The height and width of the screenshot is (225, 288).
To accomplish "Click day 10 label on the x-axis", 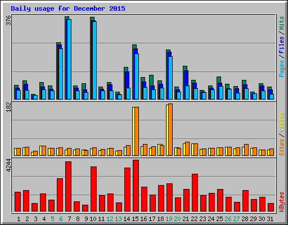I will pyautogui.click(x=93, y=219).
